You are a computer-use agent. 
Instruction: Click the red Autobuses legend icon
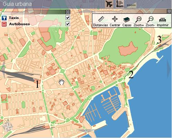click(x=4, y=24)
